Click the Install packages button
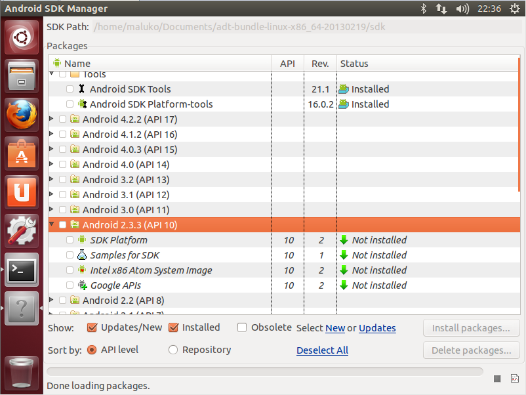 pos(472,328)
